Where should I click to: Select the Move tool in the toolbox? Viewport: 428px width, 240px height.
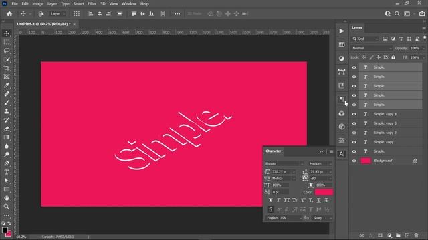click(x=7, y=33)
